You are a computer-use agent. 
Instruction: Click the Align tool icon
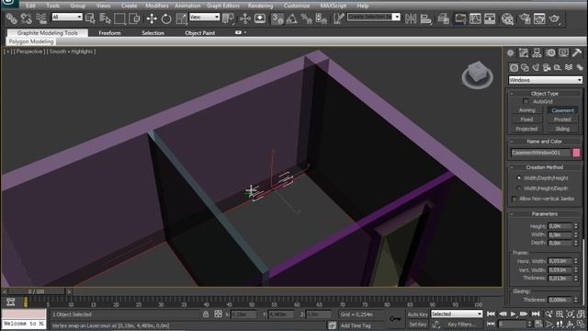coord(425,18)
